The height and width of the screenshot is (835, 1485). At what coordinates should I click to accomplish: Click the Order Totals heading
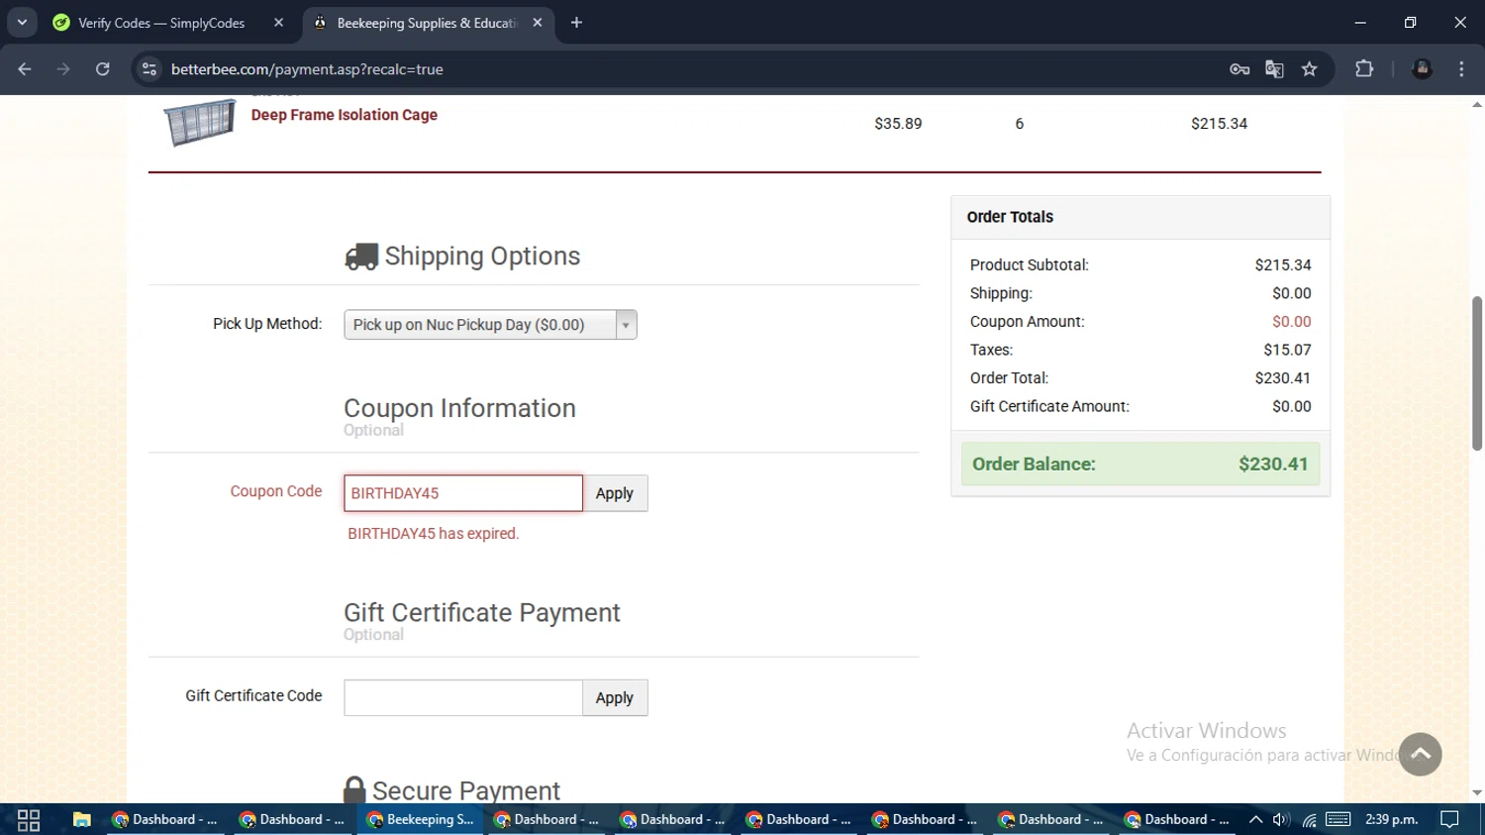(x=1010, y=217)
